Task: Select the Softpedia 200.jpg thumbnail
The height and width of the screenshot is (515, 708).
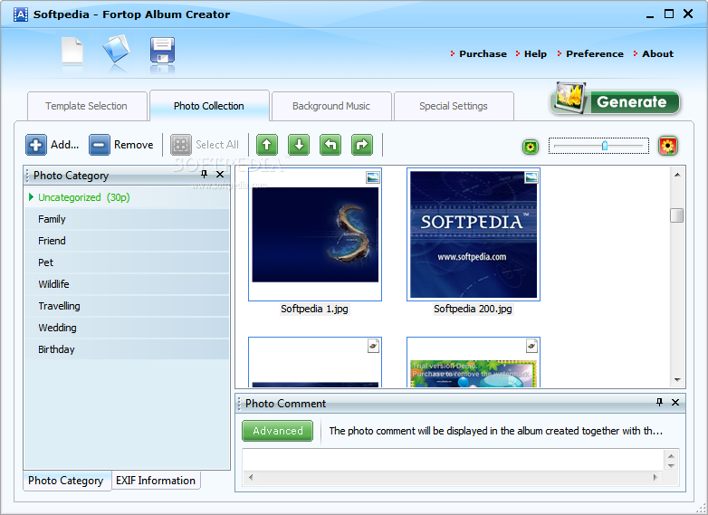Action: click(474, 234)
